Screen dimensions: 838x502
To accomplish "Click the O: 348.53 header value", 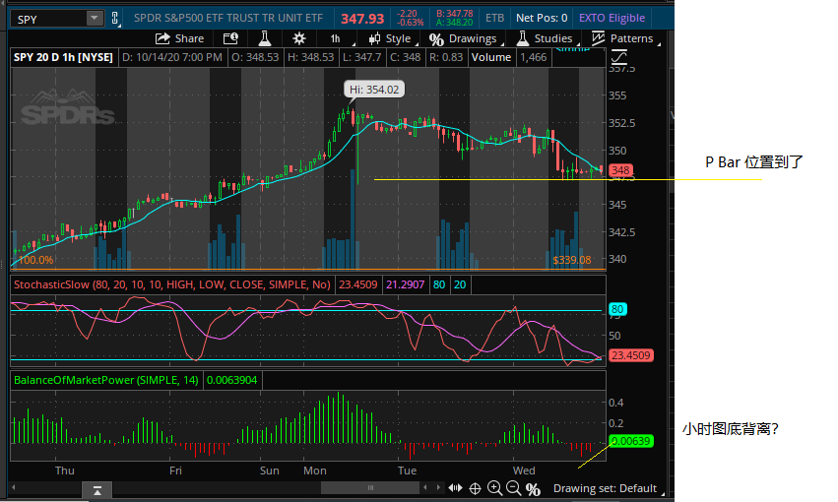I will (x=255, y=57).
